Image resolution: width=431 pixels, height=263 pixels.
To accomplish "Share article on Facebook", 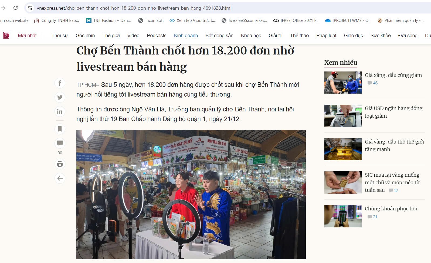I will (60, 83).
